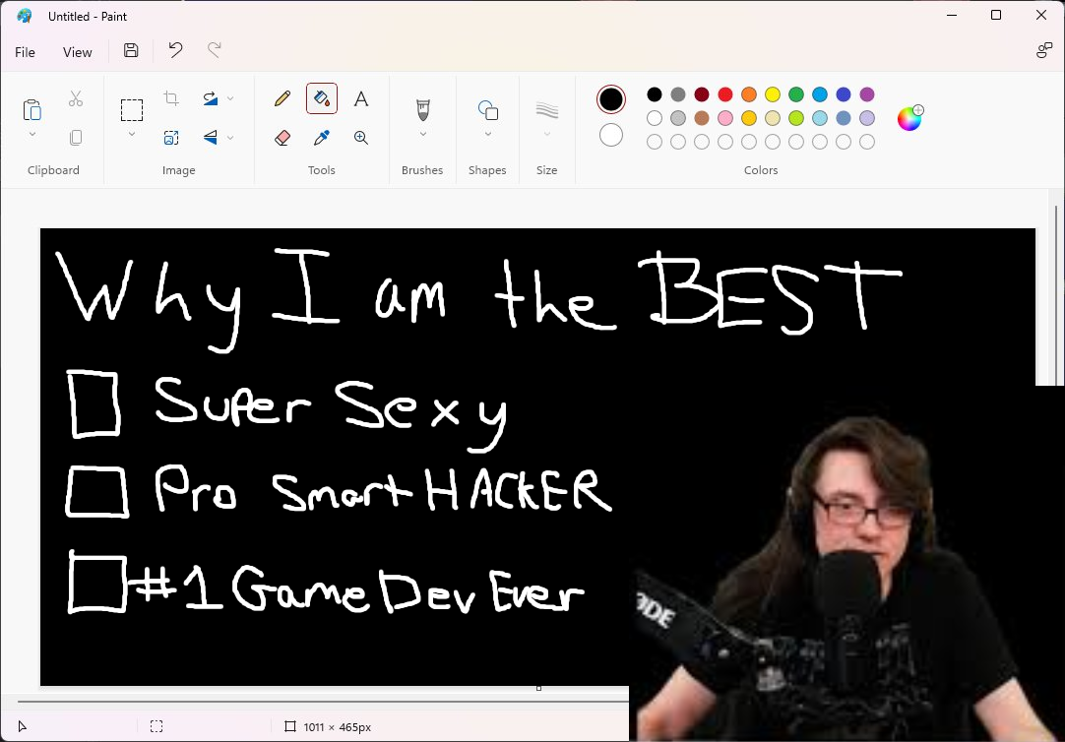Click the Size line-thickness icon
1065x742 pixels.
(546, 110)
